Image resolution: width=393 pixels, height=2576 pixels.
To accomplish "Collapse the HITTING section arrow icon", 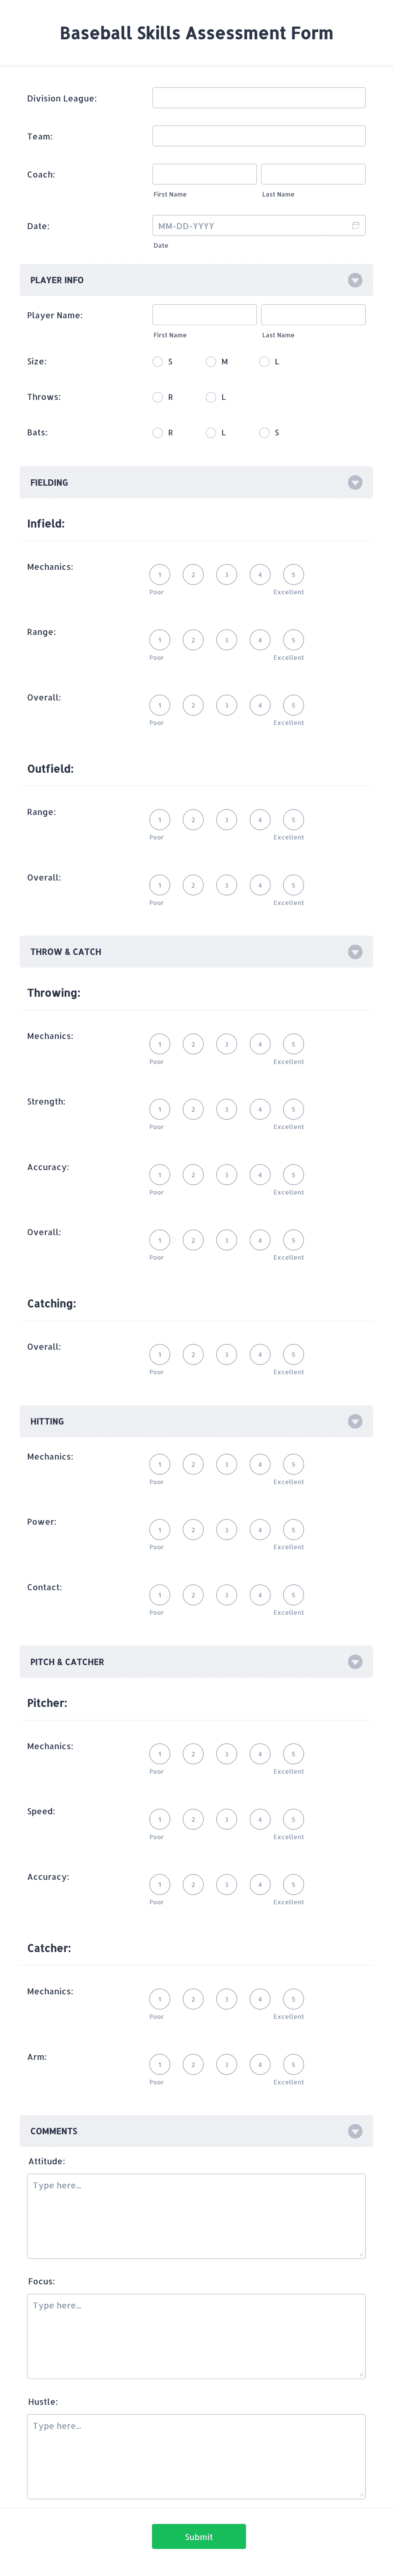I will pos(355,1421).
